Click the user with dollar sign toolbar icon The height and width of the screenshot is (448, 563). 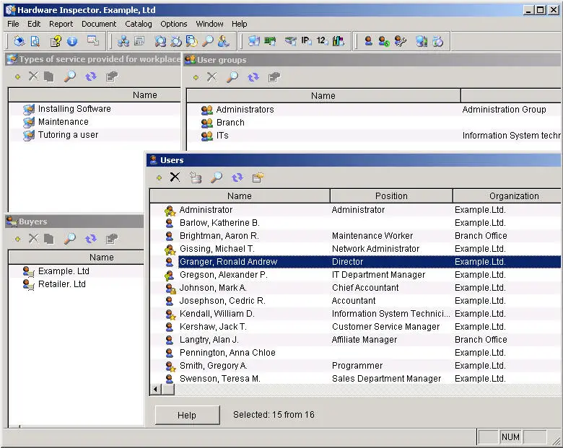tap(384, 41)
